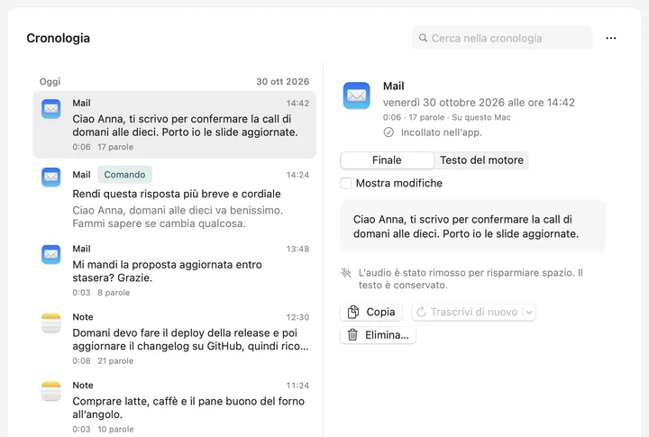This screenshot has width=649, height=437.
Task: Expand the 'Trascrivi di nuovo' dropdown arrow
Action: click(529, 313)
